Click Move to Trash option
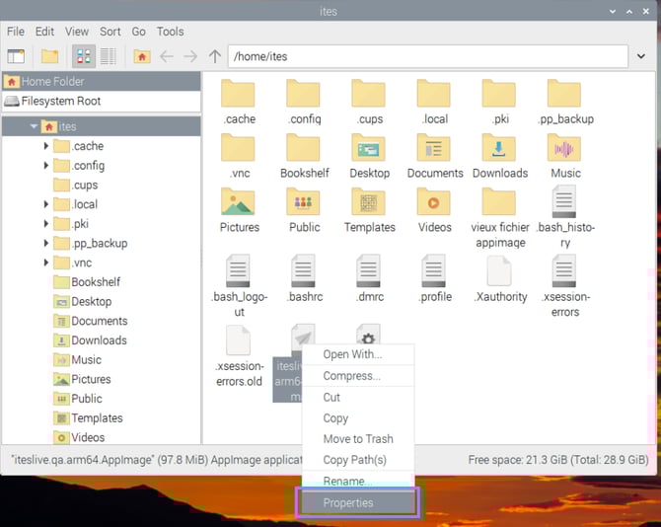This screenshot has height=527, width=661. pos(357,439)
